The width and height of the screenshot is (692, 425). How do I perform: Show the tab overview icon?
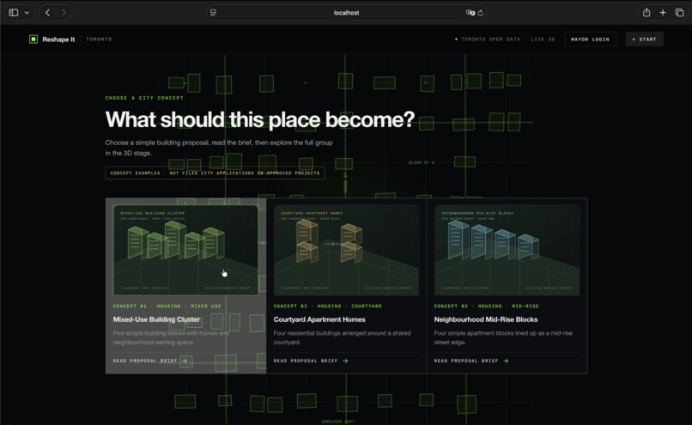(680, 12)
